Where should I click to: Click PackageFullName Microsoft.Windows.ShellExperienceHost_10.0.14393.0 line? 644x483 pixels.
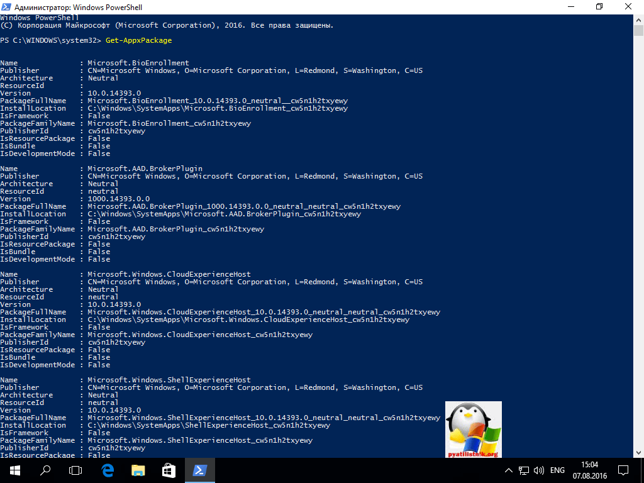coord(264,418)
